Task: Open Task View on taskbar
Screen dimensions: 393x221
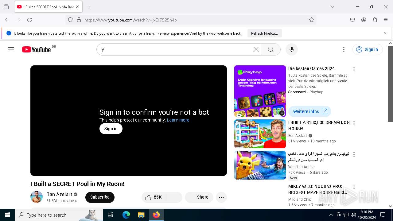Action: tap(111, 215)
